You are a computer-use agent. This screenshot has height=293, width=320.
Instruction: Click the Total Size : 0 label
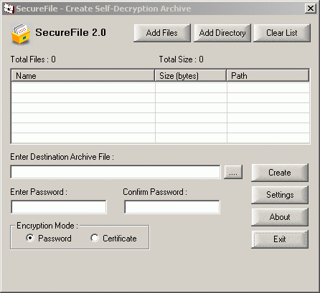[182, 59]
